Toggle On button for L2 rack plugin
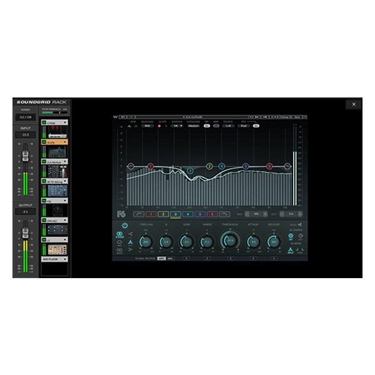This screenshot has height=375, width=375. (44, 239)
